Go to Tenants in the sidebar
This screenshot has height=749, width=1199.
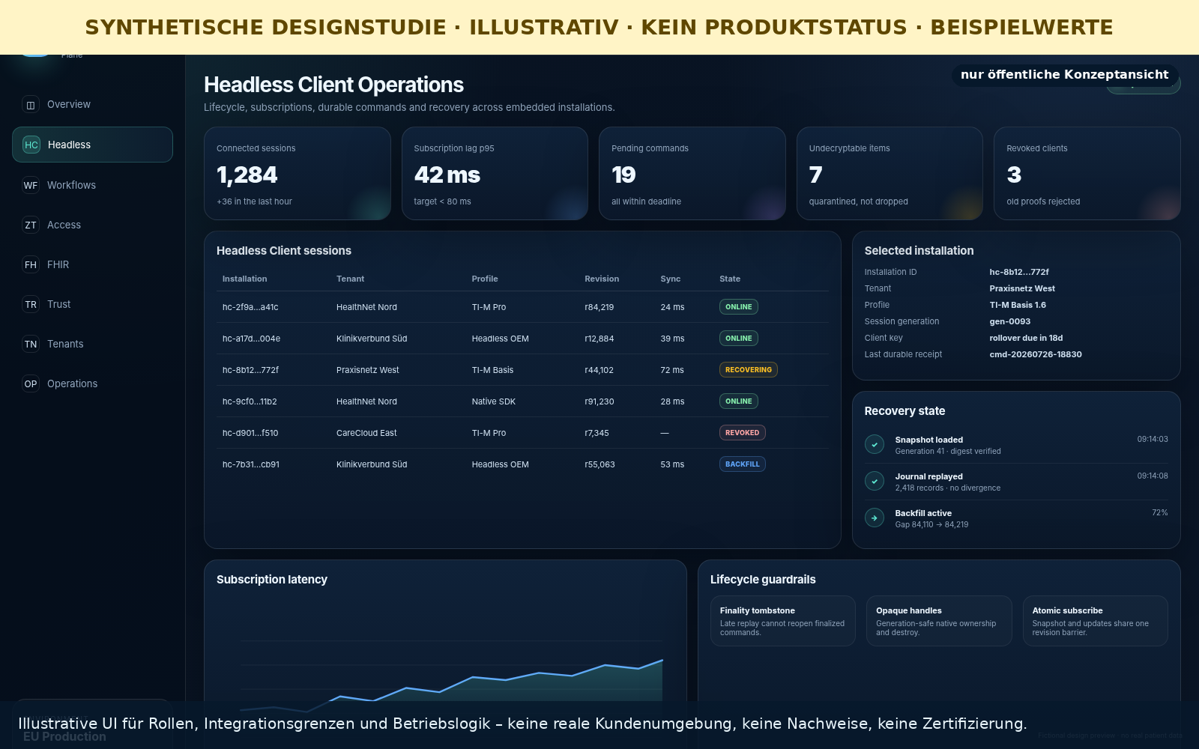[x=92, y=344]
